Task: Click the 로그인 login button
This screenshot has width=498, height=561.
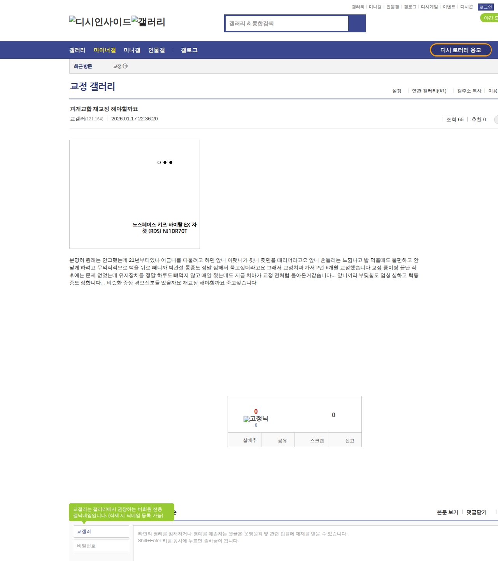Action: [486, 7]
